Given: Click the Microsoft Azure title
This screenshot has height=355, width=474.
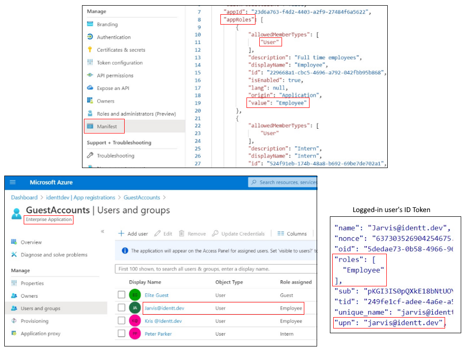Looking at the screenshot, I should (x=51, y=182).
